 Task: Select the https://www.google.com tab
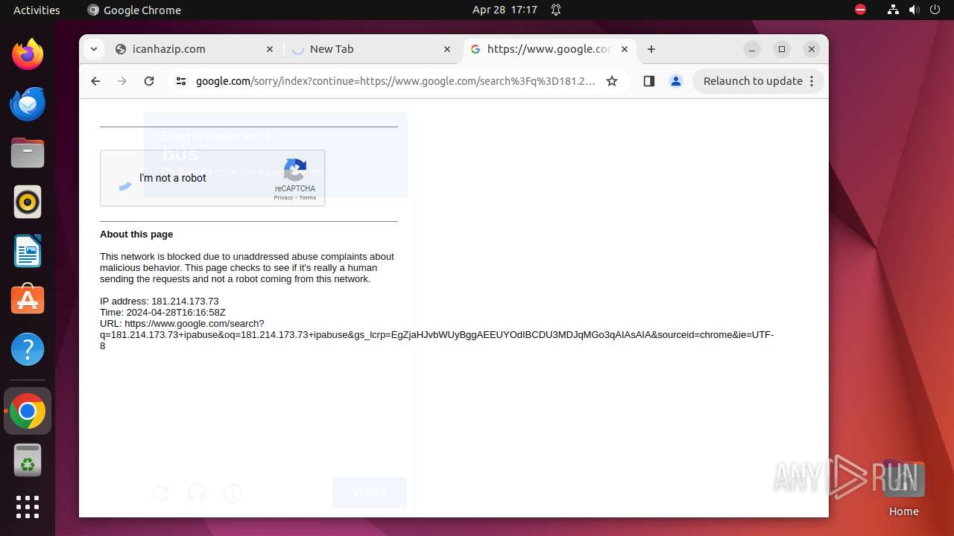coord(549,49)
